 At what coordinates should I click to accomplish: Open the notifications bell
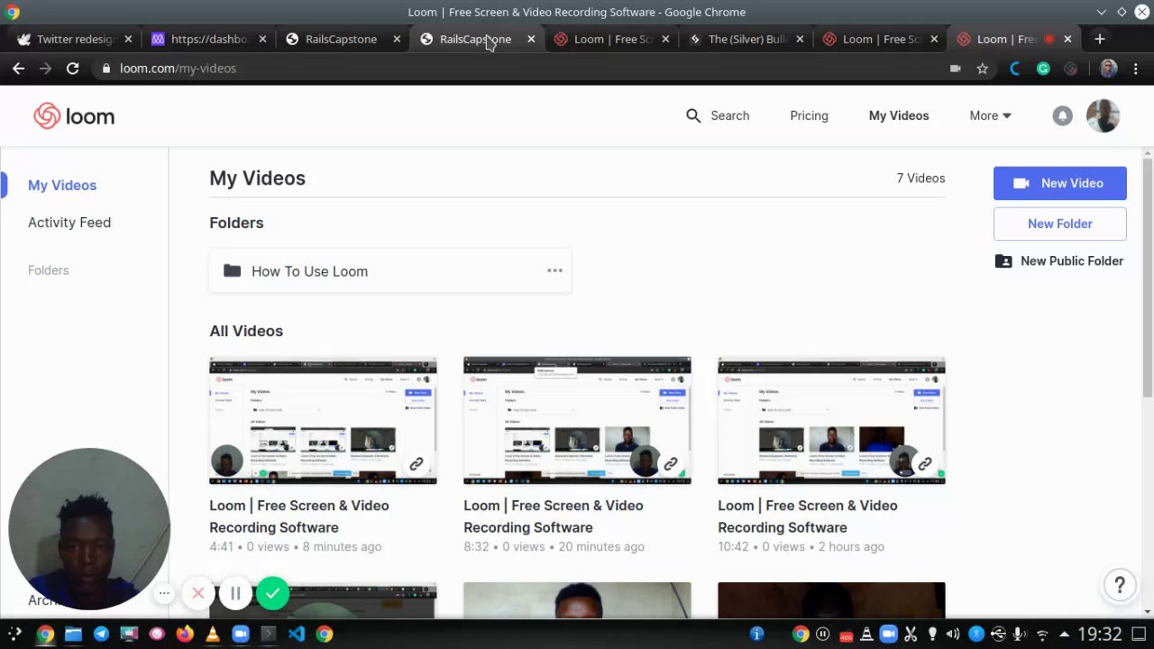[x=1062, y=115]
